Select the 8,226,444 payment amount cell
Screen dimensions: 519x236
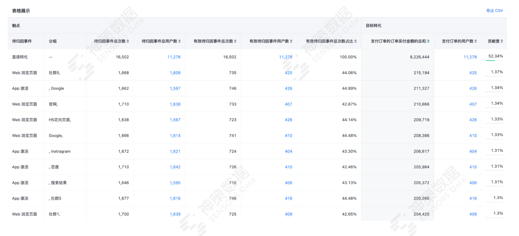pos(397,57)
